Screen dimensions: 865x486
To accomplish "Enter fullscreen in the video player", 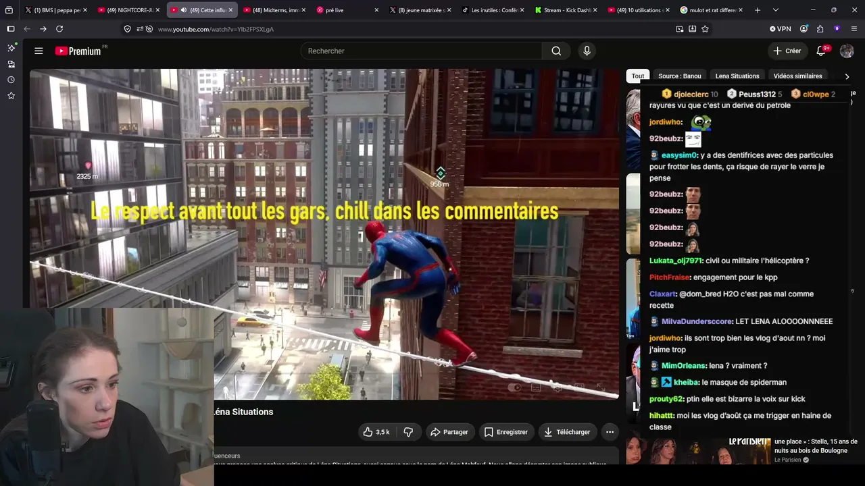I will pyautogui.click(x=600, y=387).
